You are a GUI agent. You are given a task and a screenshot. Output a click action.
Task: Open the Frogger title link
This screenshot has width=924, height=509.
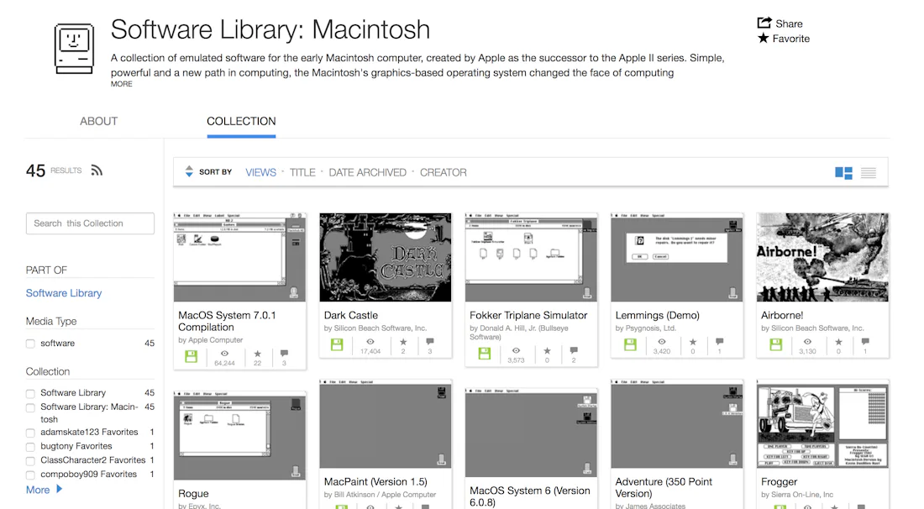(x=779, y=482)
